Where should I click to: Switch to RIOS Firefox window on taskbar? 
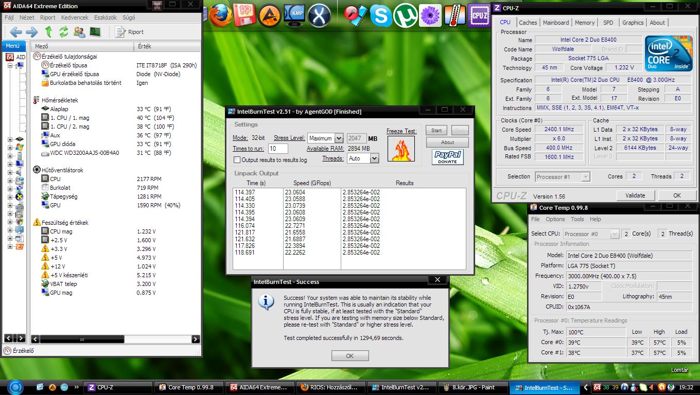tap(330, 387)
